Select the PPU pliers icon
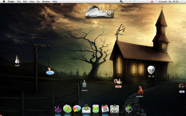Viewport: 186px width, 116px height. click(121, 28)
